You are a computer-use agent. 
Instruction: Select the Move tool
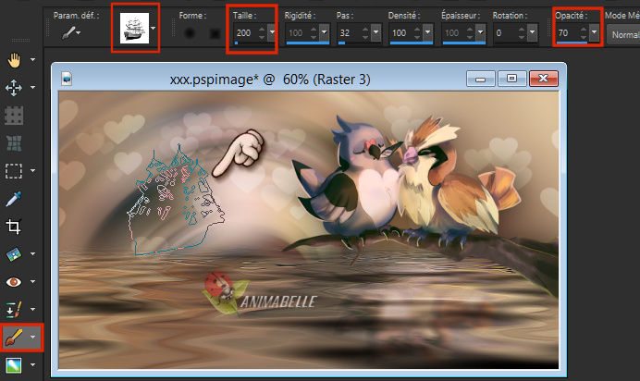point(14,87)
